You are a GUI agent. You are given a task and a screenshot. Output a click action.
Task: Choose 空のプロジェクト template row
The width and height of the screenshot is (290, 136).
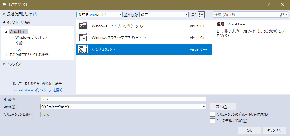coord(144,49)
